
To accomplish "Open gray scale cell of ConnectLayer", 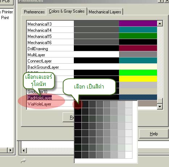I will coord(96,60).
